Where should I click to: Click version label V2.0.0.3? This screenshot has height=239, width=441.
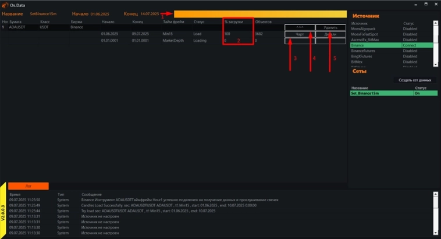(x=3, y=213)
